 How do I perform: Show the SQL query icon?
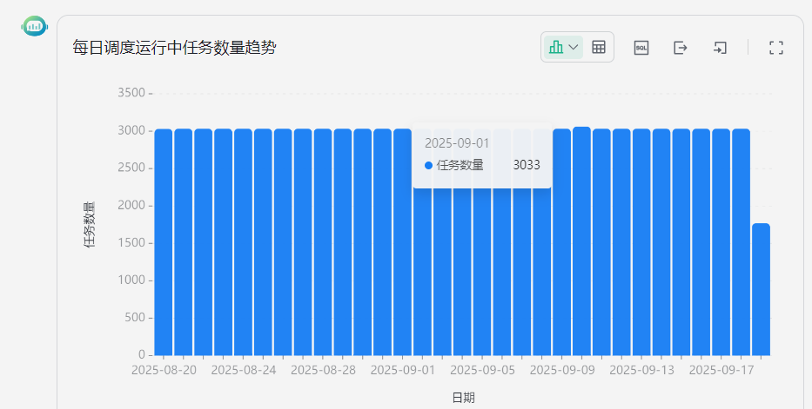click(x=641, y=48)
